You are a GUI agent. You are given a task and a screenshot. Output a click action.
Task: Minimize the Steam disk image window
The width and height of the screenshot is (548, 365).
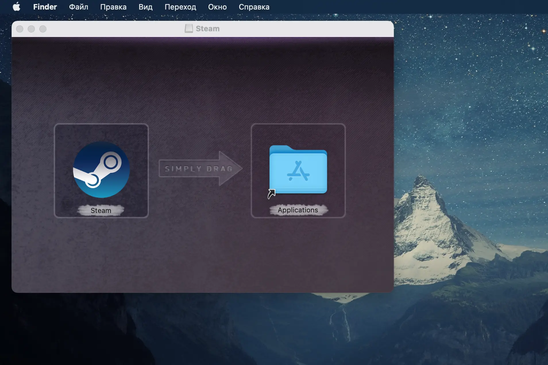coord(31,29)
